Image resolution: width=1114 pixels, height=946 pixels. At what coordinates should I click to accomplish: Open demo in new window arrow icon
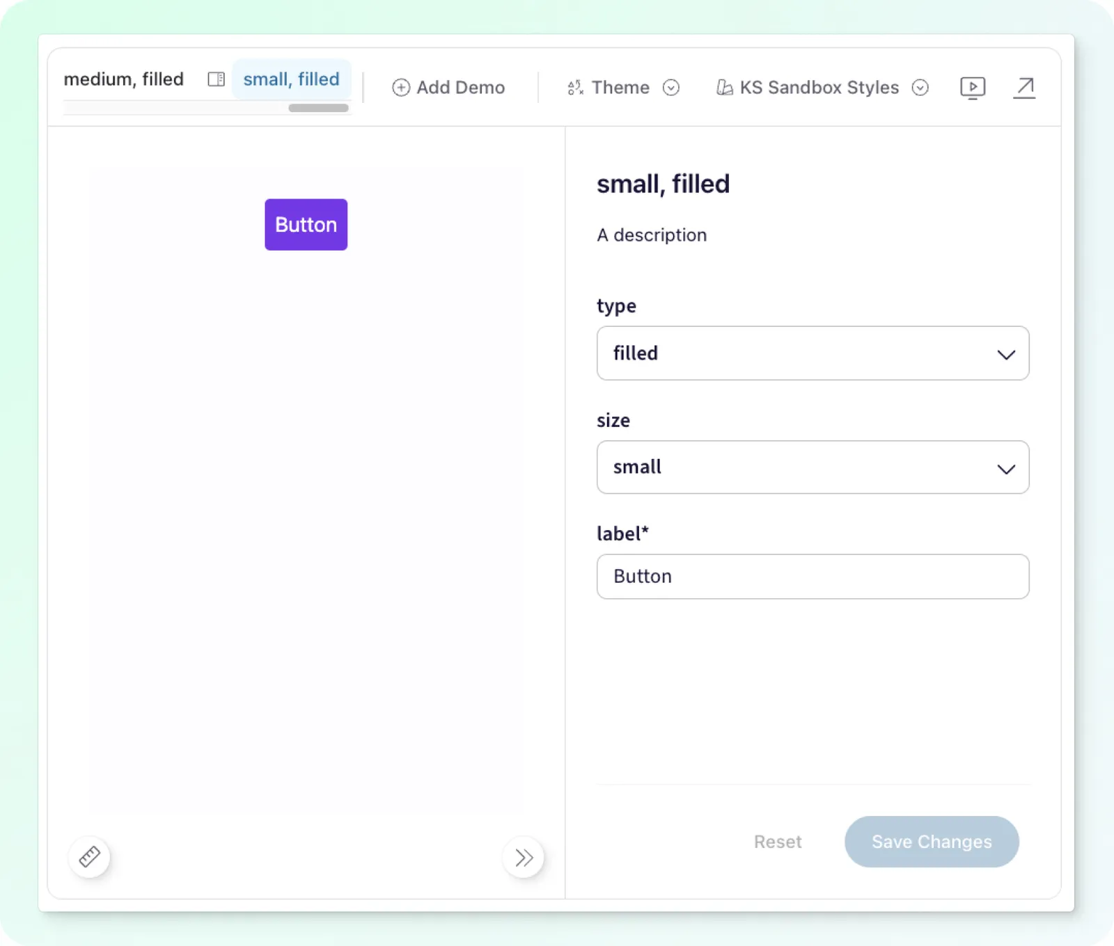(1024, 88)
